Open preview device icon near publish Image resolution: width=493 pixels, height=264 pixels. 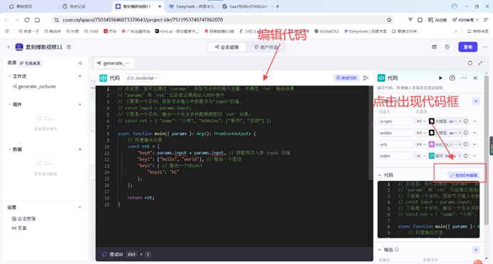[x=434, y=47]
